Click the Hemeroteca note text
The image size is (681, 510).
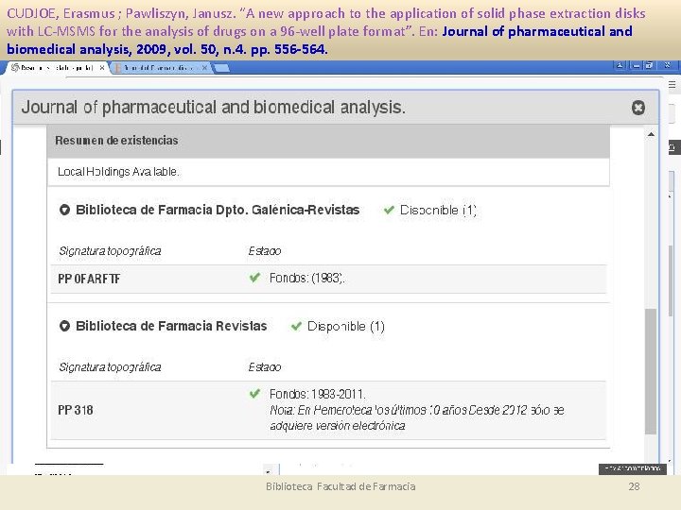click(x=417, y=418)
